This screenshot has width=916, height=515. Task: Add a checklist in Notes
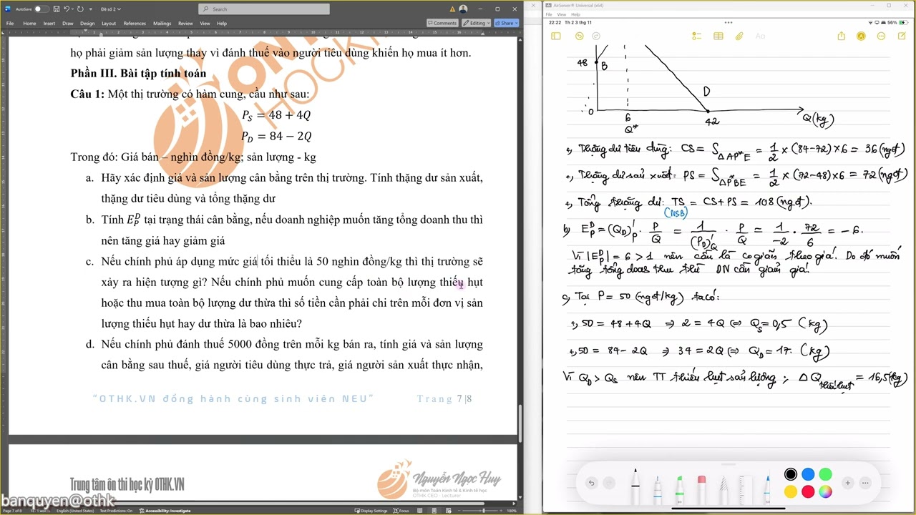click(696, 36)
